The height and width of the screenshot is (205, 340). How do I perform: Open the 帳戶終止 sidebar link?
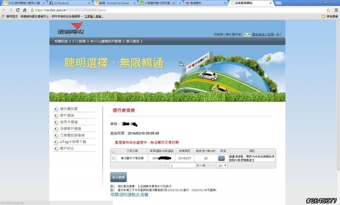click(x=67, y=148)
